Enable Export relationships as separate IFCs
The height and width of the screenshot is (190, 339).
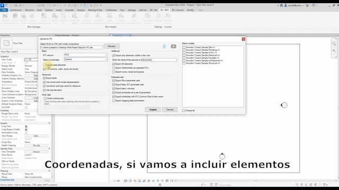113,68
